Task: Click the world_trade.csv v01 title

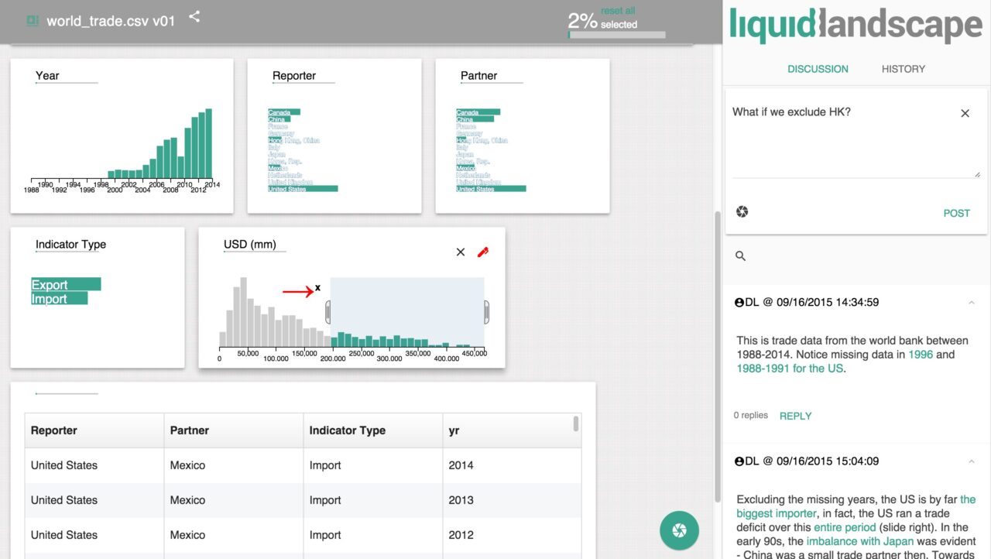Action: (x=111, y=21)
